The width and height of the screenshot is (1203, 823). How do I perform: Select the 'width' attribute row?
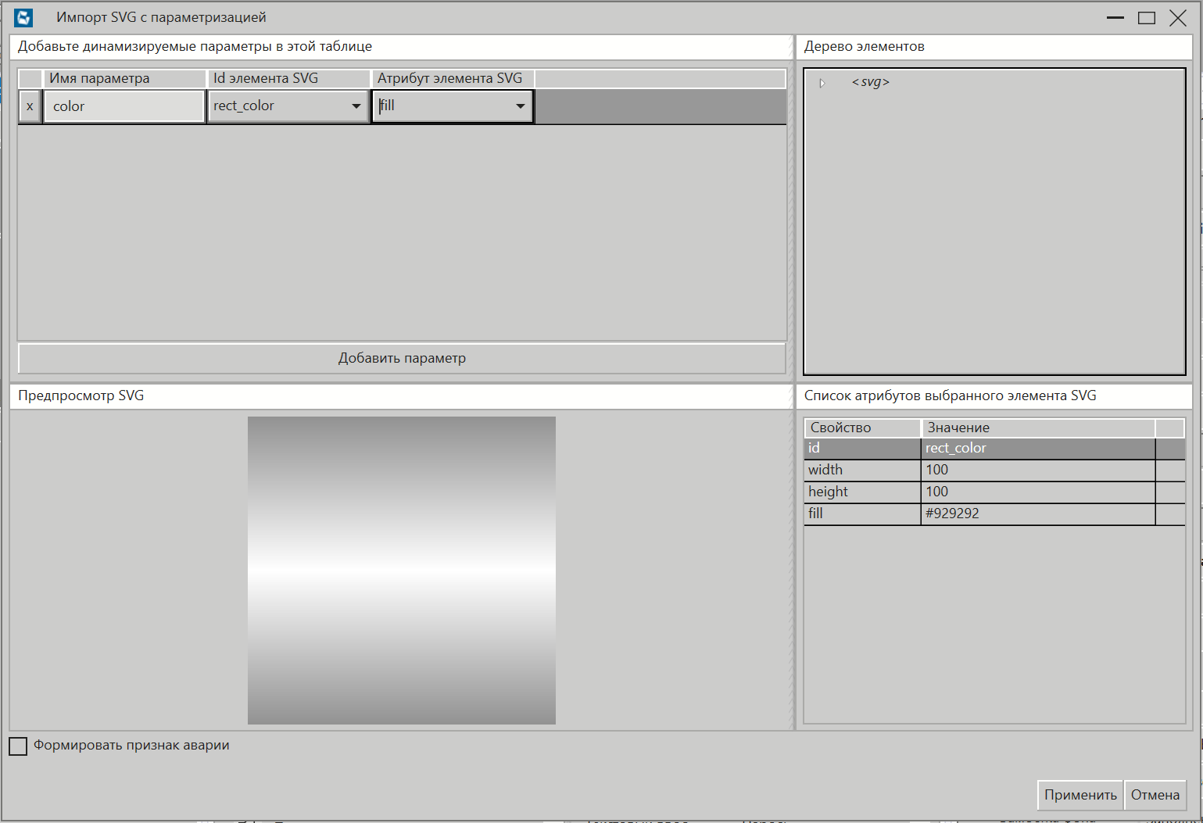pos(861,470)
